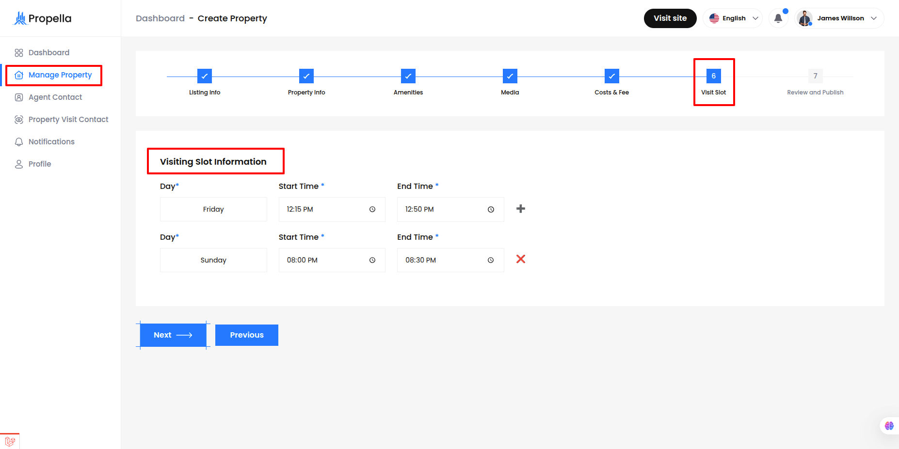Open the Friday day dropdown

(213, 209)
